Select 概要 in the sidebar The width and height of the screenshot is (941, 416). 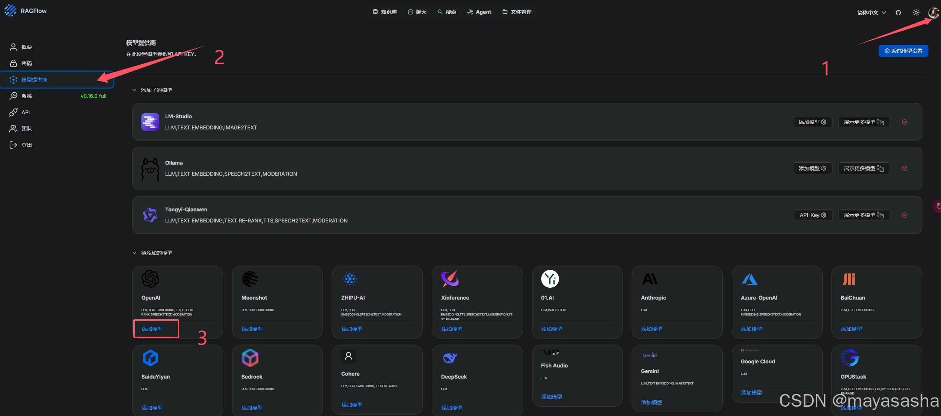[x=57, y=47]
